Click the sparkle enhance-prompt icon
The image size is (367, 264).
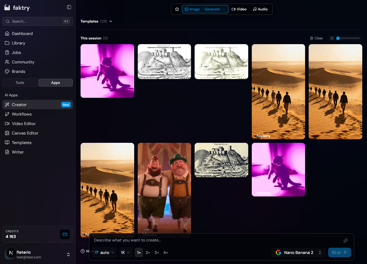(345, 241)
